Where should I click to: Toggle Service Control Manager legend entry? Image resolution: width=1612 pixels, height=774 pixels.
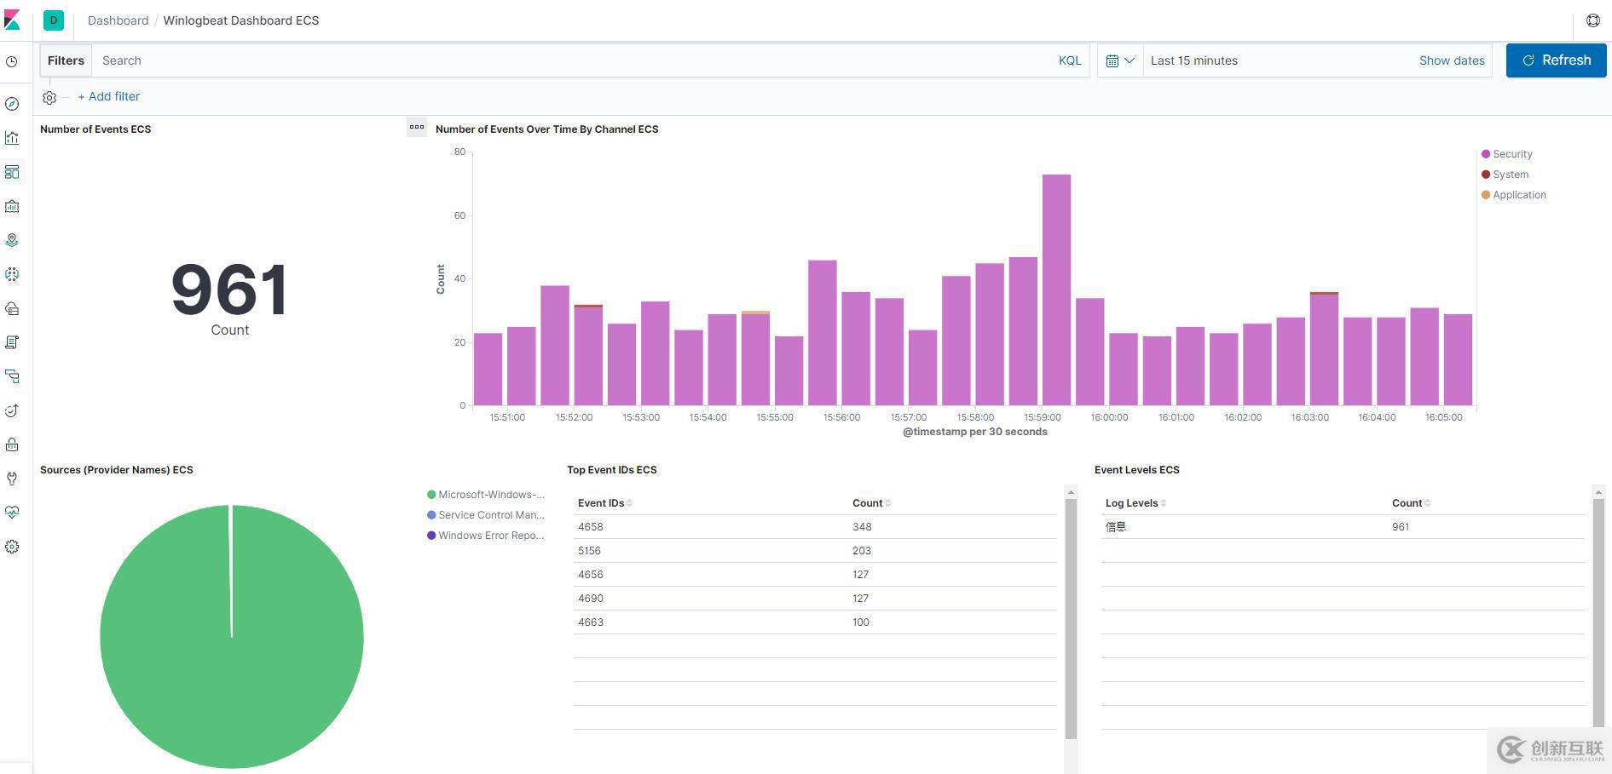486,515
